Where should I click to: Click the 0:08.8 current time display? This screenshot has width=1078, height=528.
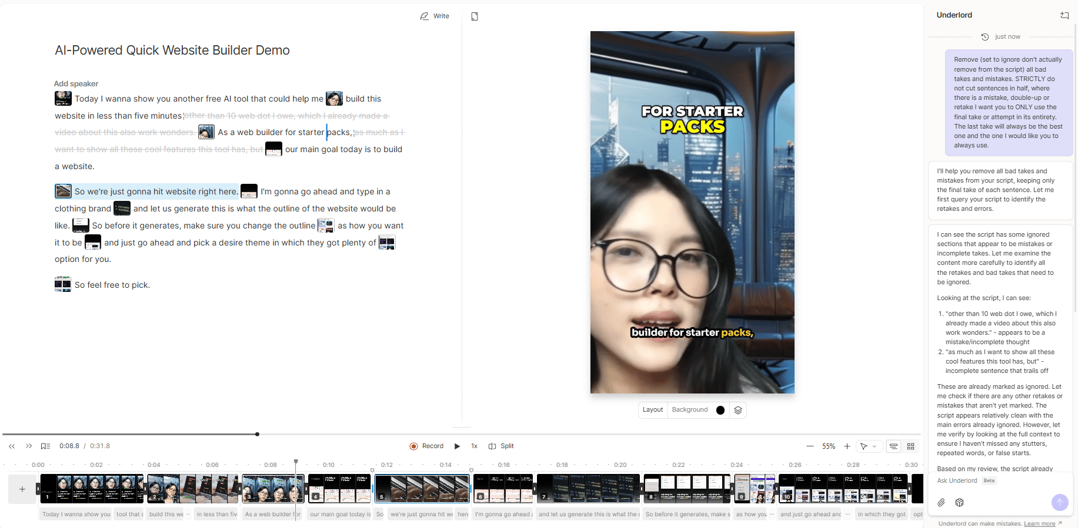tap(69, 446)
